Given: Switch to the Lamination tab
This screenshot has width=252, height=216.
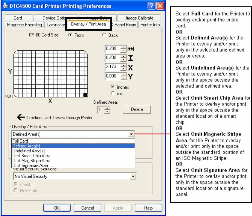Looking at the screenshot, I should click(55, 25).
